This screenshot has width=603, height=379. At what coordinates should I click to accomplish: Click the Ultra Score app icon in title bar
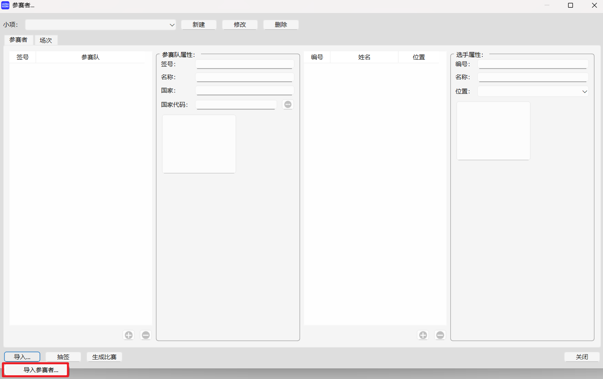click(x=4, y=5)
